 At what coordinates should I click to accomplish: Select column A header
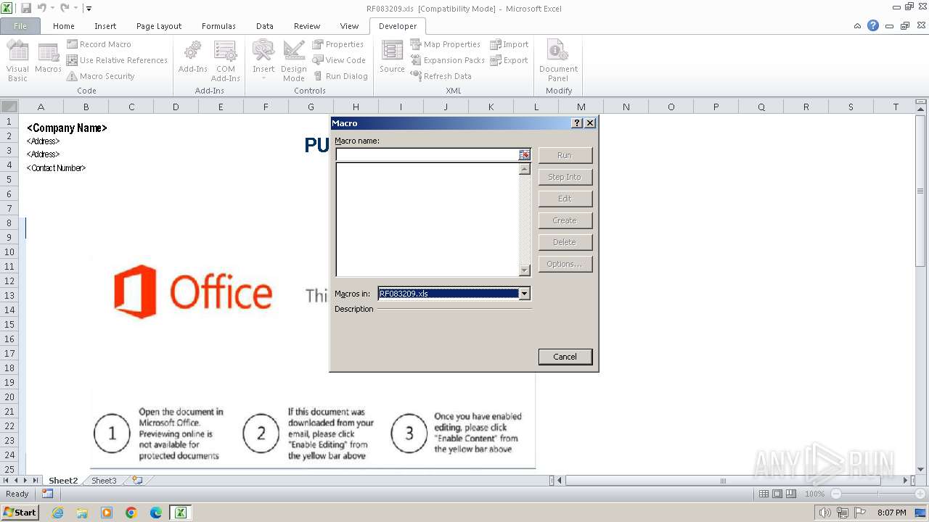[x=41, y=107]
